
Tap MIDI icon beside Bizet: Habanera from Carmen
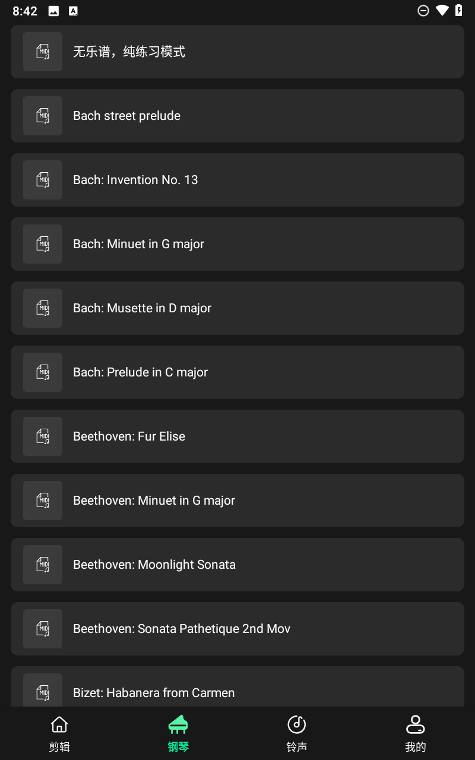click(43, 690)
